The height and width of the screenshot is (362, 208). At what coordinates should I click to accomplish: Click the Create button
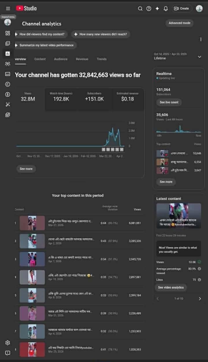[x=182, y=8]
